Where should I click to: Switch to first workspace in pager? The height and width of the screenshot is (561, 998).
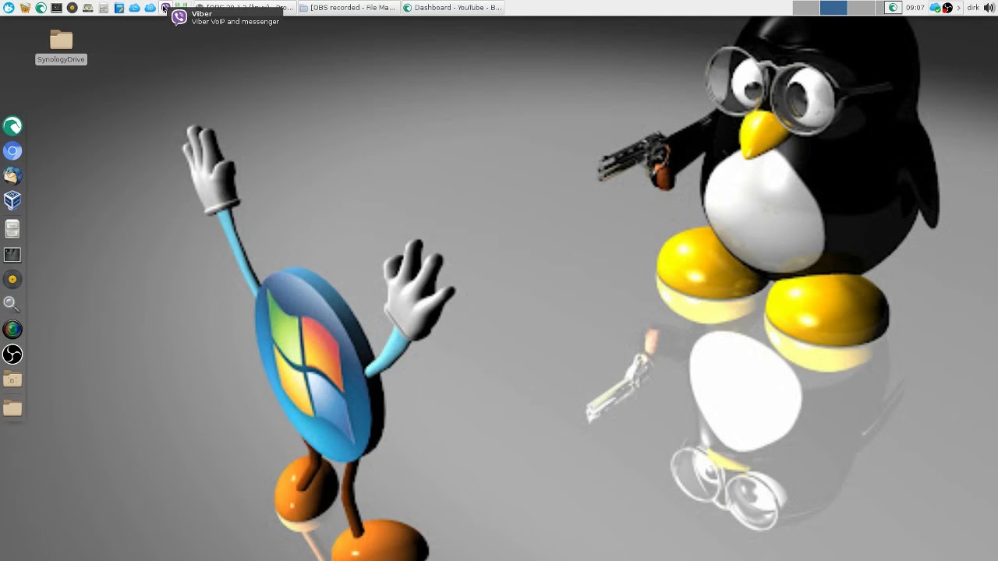pyautogui.click(x=806, y=8)
